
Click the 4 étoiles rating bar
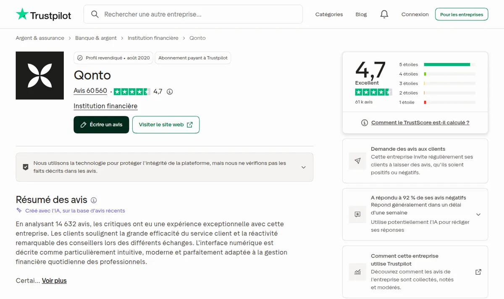click(450, 74)
